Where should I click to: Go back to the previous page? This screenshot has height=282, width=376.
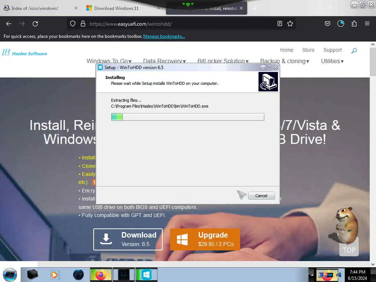[9, 24]
